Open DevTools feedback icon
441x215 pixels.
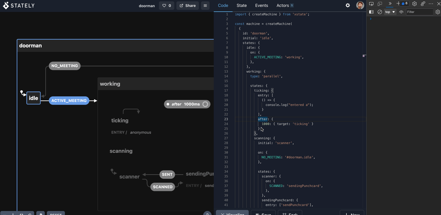(423, 4)
